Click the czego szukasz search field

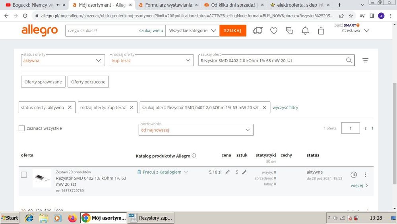[101, 31]
